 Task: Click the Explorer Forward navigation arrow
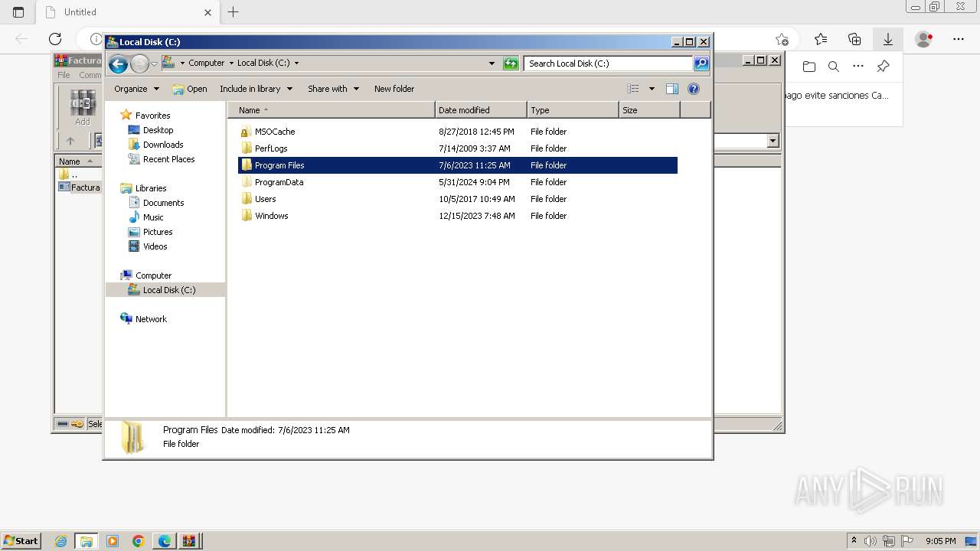[139, 64]
